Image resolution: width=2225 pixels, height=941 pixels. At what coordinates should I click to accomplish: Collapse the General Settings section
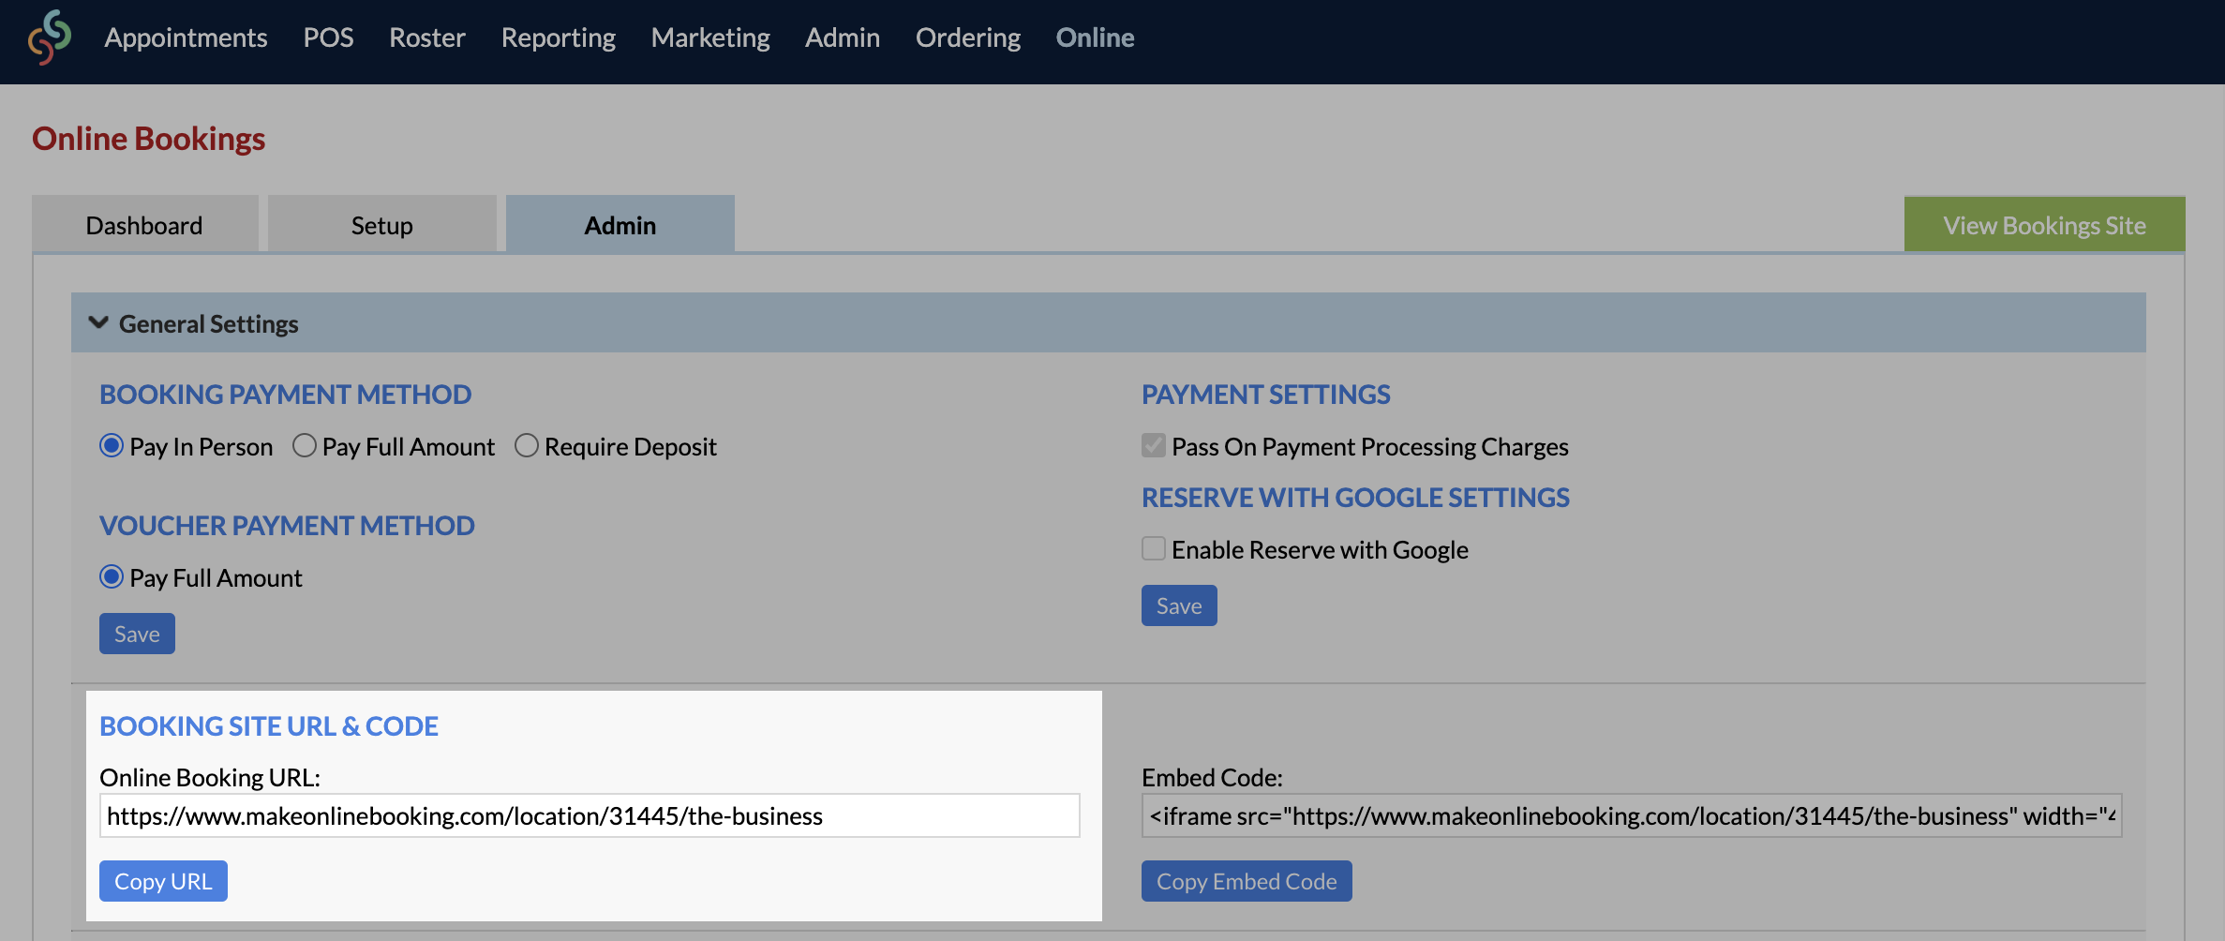pos(98,323)
